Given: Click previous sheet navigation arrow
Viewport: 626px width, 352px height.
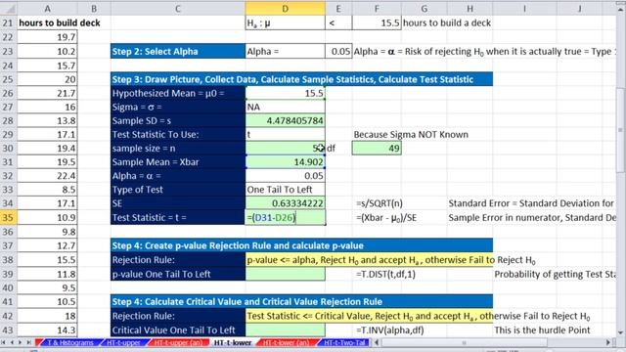Looking at the screenshot, I should click(12, 342).
